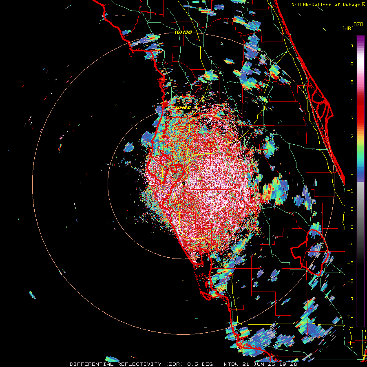Click the 4 value on the color scale
The image size is (367, 367).
352,100
